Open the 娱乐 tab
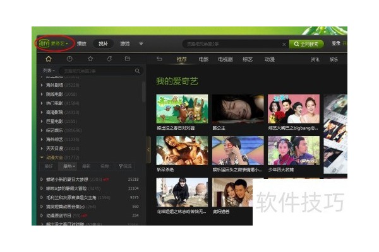 pos(334,60)
